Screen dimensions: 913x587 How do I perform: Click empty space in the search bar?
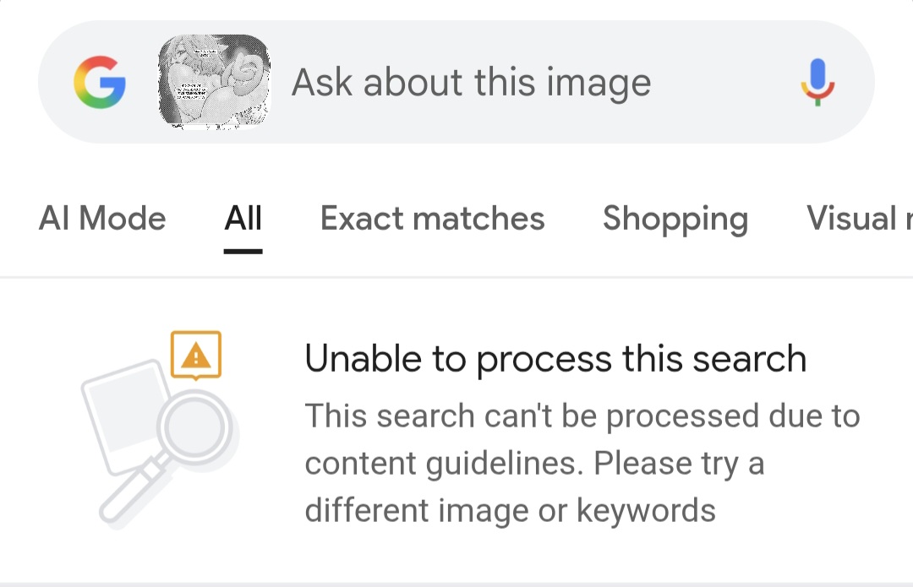(727, 83)
